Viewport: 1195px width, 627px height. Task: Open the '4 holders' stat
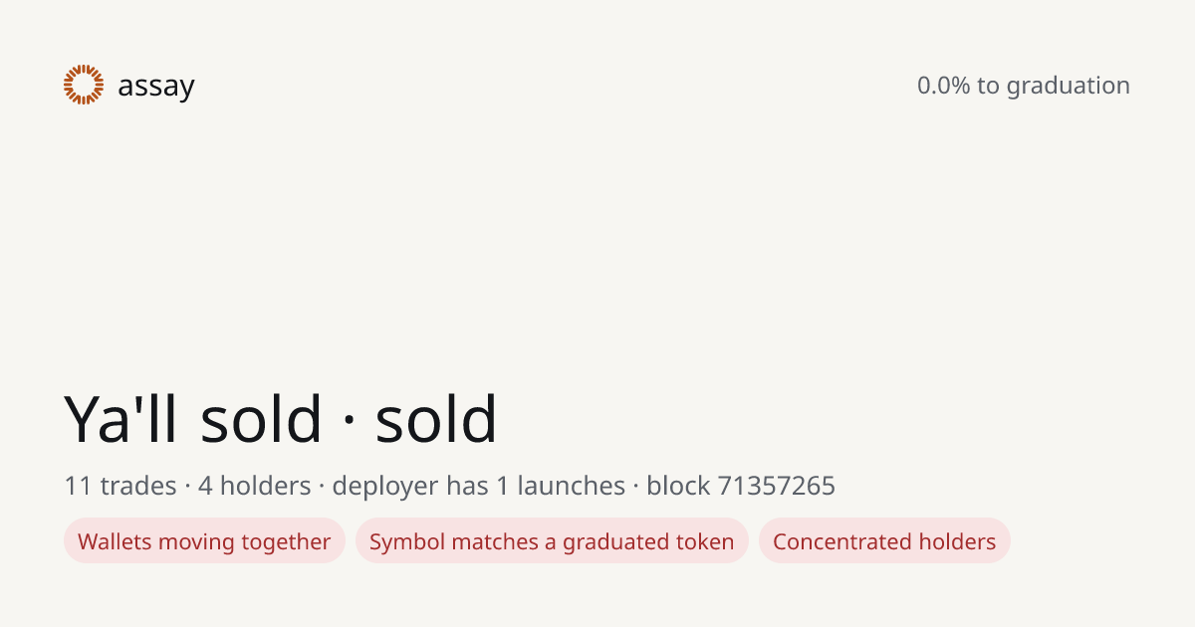255,487
